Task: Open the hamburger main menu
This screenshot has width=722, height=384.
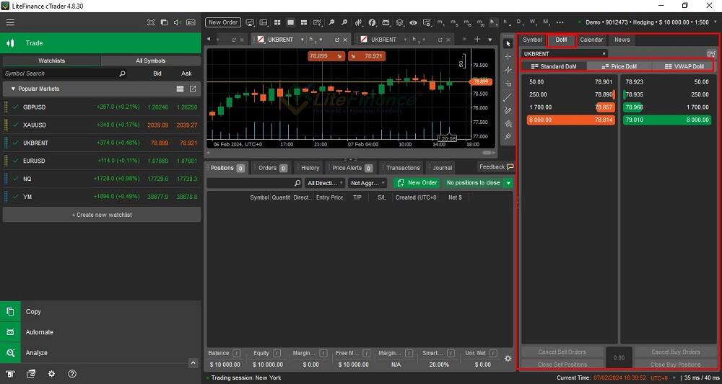Action: 10,22
